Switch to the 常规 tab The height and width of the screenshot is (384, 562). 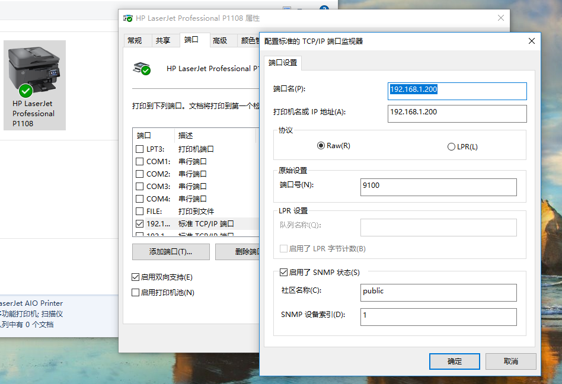pyautogui.click(x=135, y=40)
